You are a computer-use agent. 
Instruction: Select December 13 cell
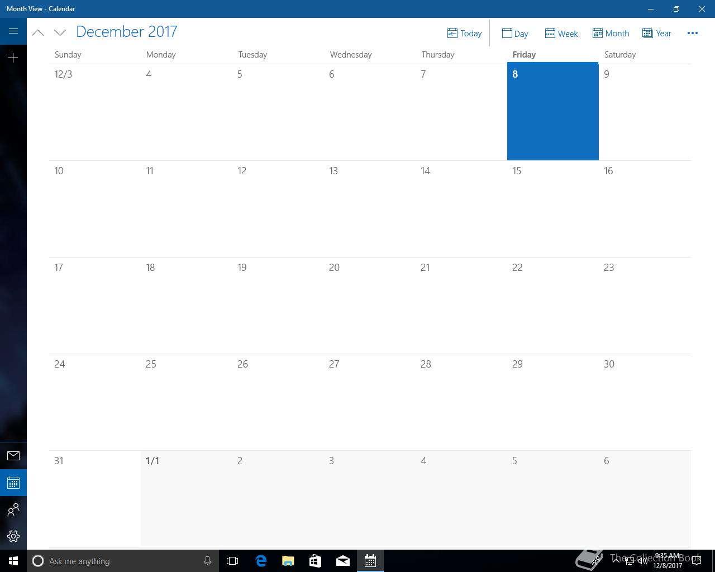click(x=370, y=209)
